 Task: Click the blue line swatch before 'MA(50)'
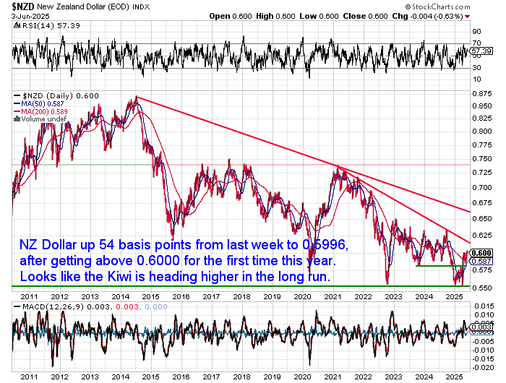(x=17, y=104)
